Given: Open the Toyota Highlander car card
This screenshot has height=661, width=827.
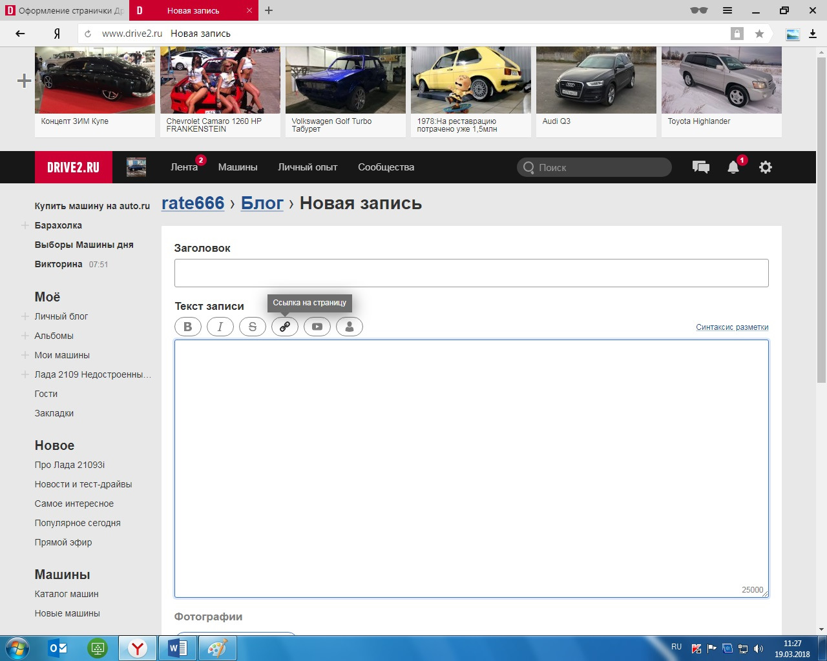Looking at the screenshot, I should click(722, 92).
